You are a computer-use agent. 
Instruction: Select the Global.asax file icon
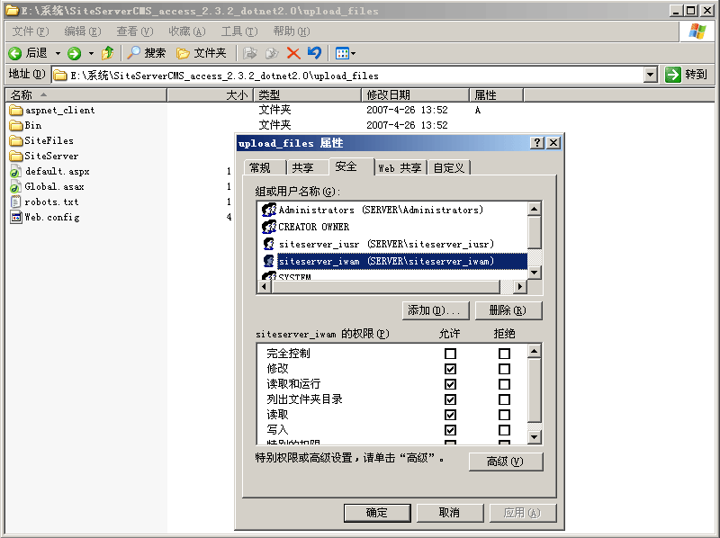pos(15,186)
